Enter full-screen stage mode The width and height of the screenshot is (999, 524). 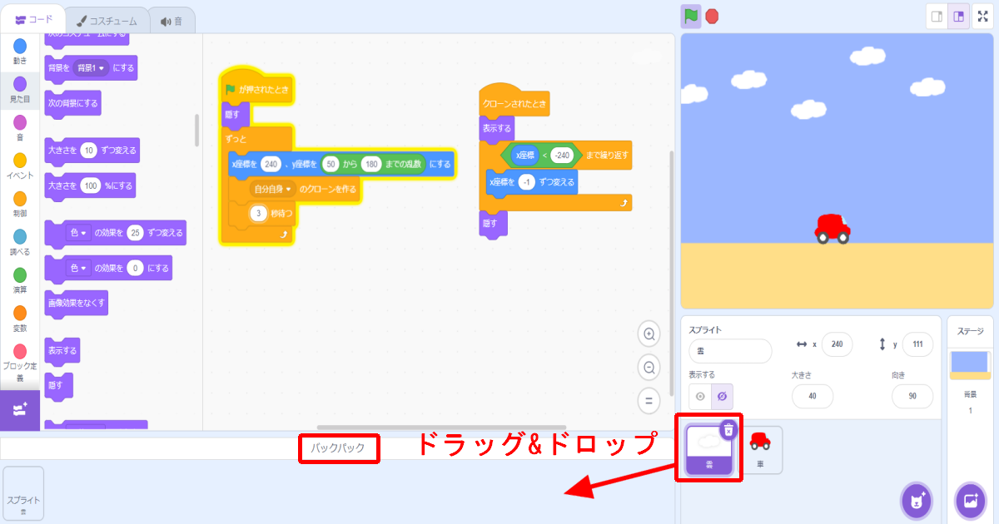(983, 14)
